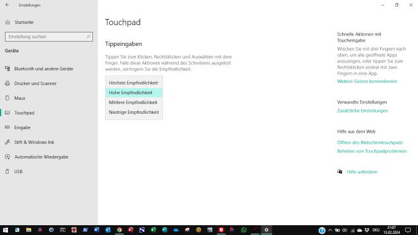Open Excel from the taskbar
The width and height of the screenshot is (418, 235).
tap(153, 230)
